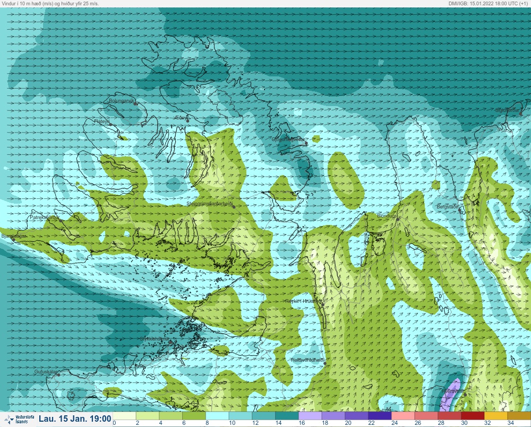Select the light cyan 8–10 m/s legend swatch
The height and width of the screenshot is (427, 531).
[217, 415]
